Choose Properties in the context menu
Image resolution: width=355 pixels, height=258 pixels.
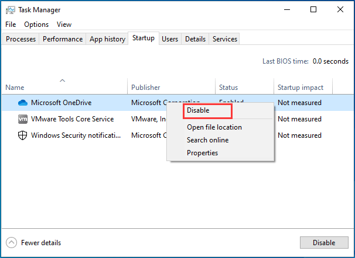[x=220, y=153]
